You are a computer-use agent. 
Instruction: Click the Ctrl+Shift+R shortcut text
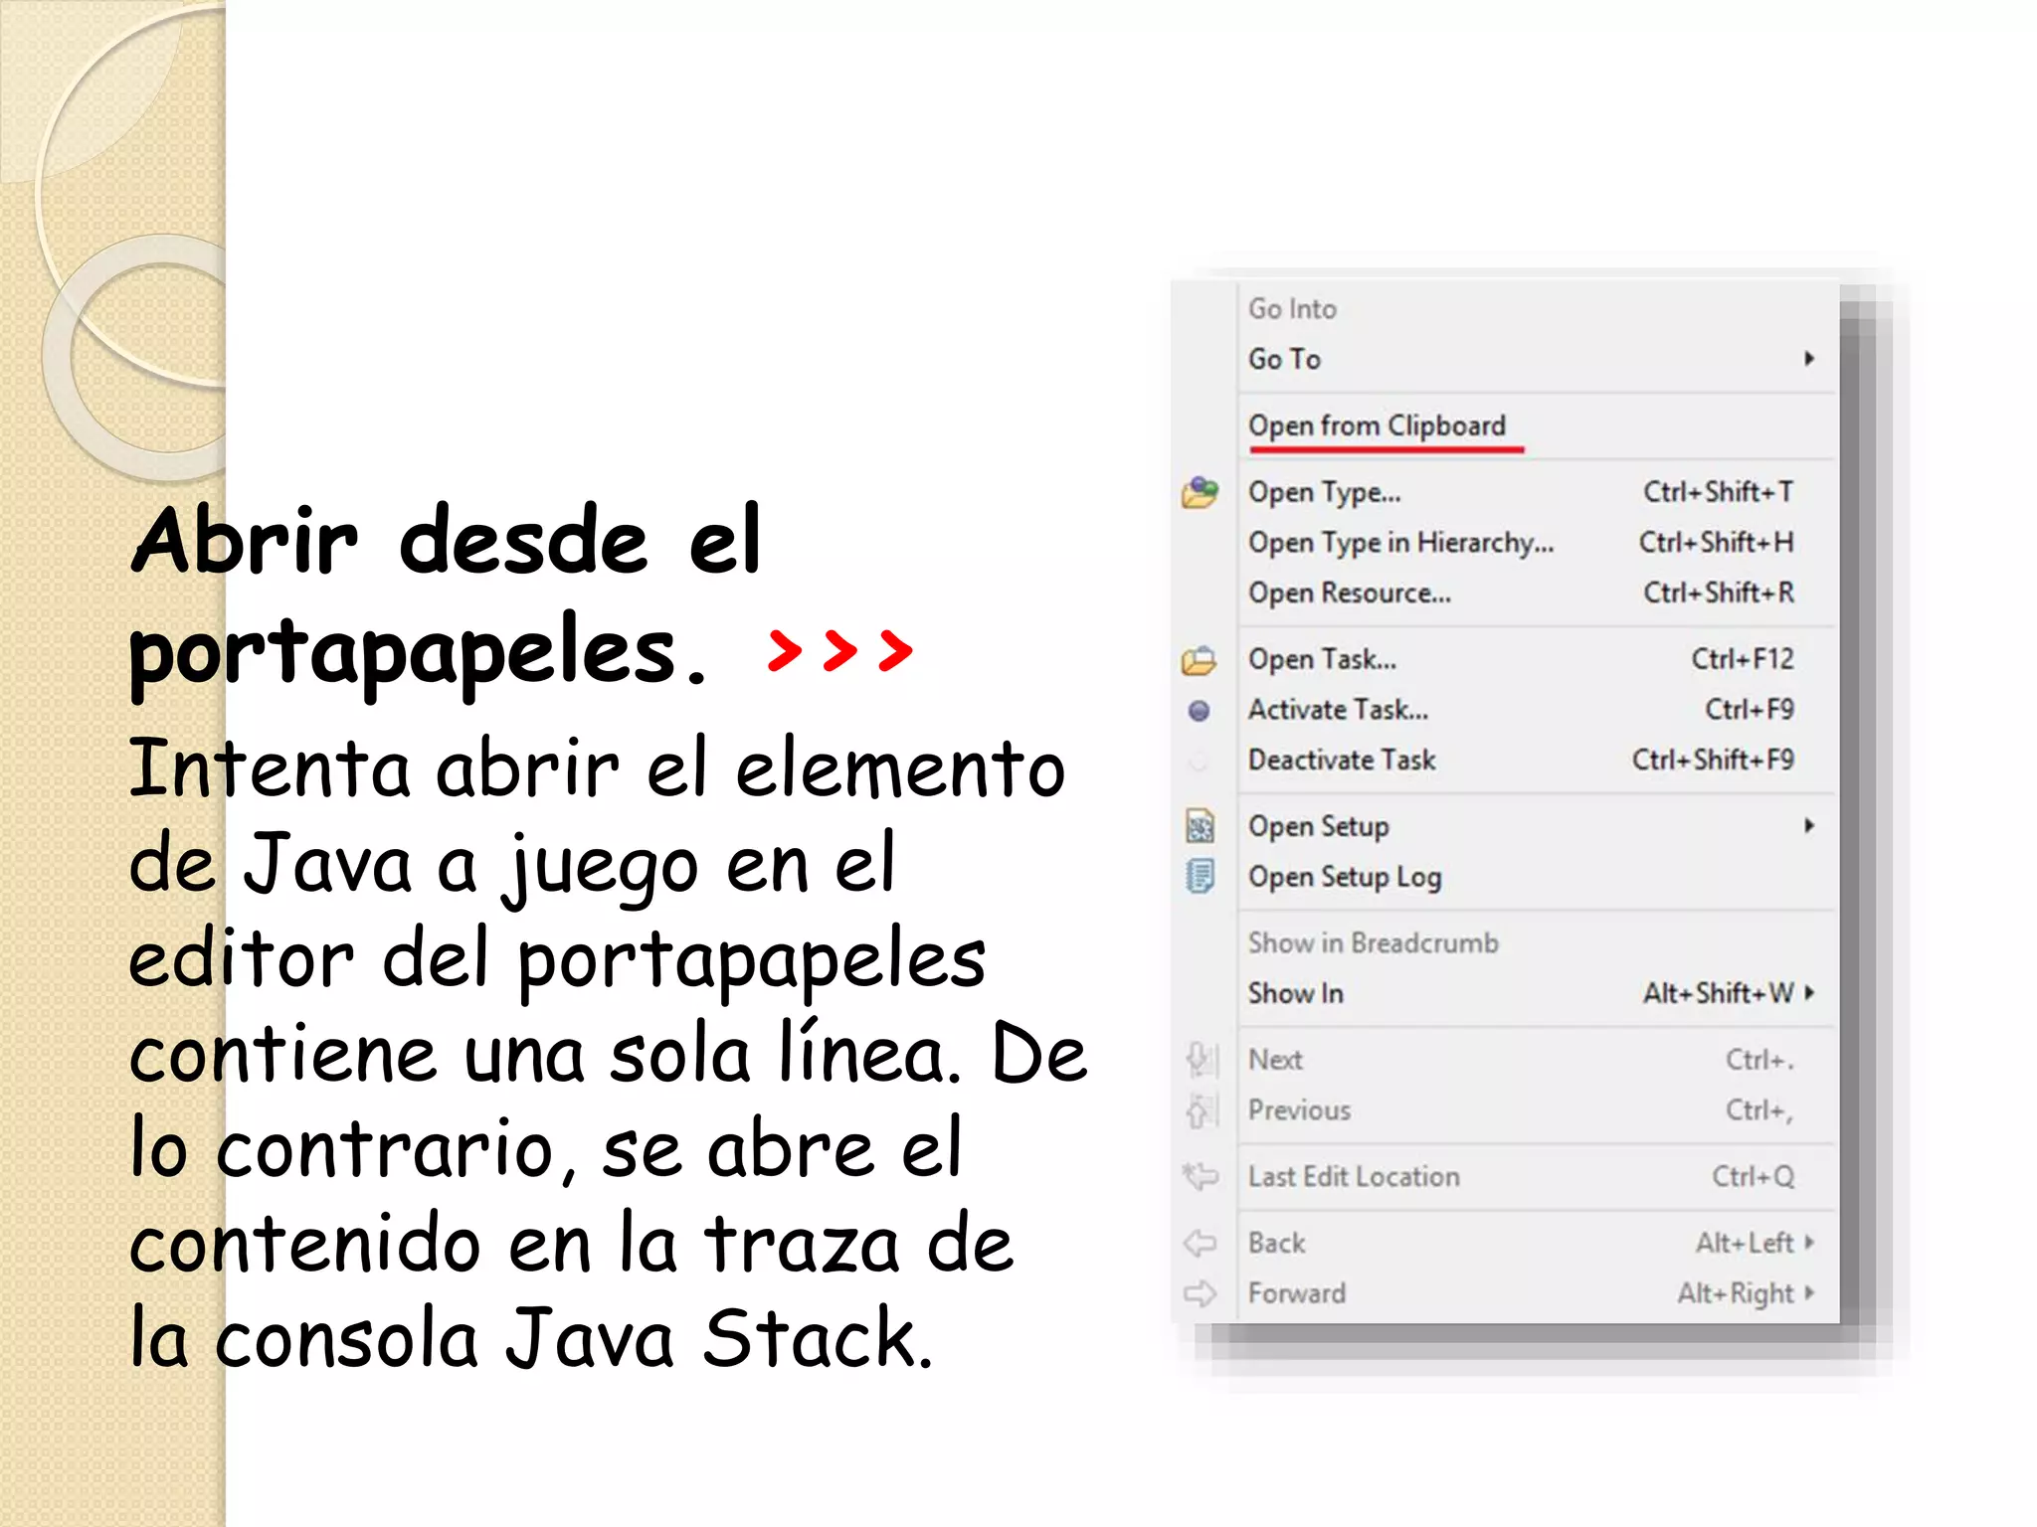[x=1719, y=594]
